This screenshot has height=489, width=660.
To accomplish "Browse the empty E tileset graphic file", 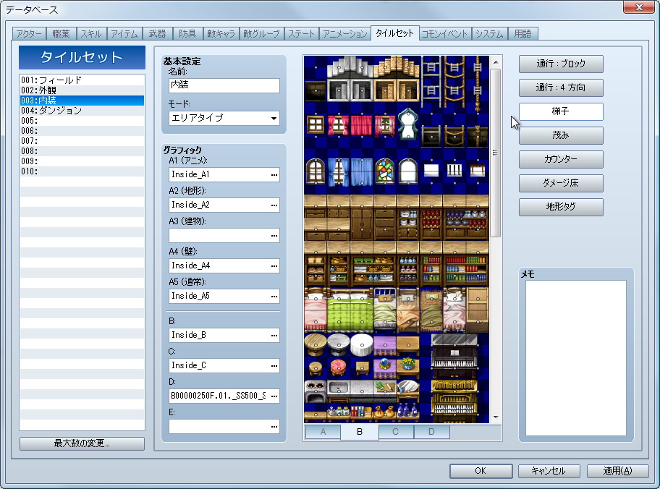I will click(274, 426).
